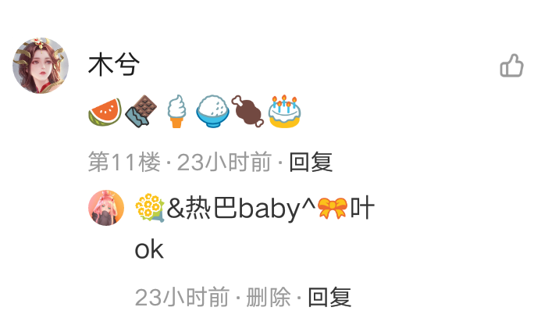Delete the "ok" reply via 删除
The height and width of the screenshot is (336, 534).
269,297
